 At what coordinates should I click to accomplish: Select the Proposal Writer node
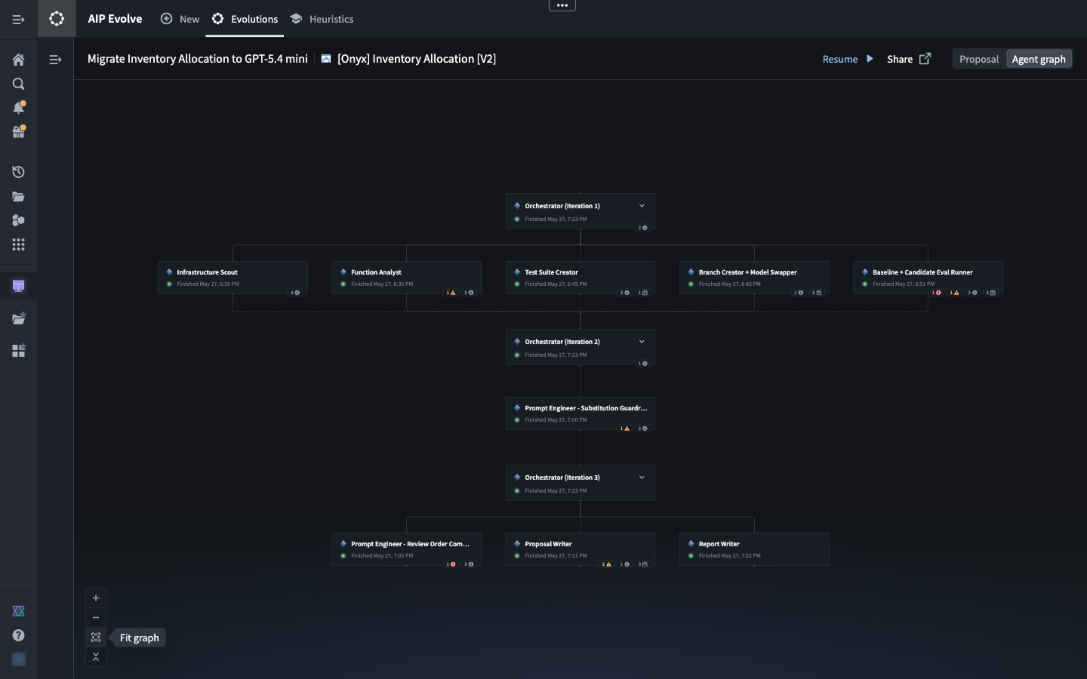pos(580,549)
